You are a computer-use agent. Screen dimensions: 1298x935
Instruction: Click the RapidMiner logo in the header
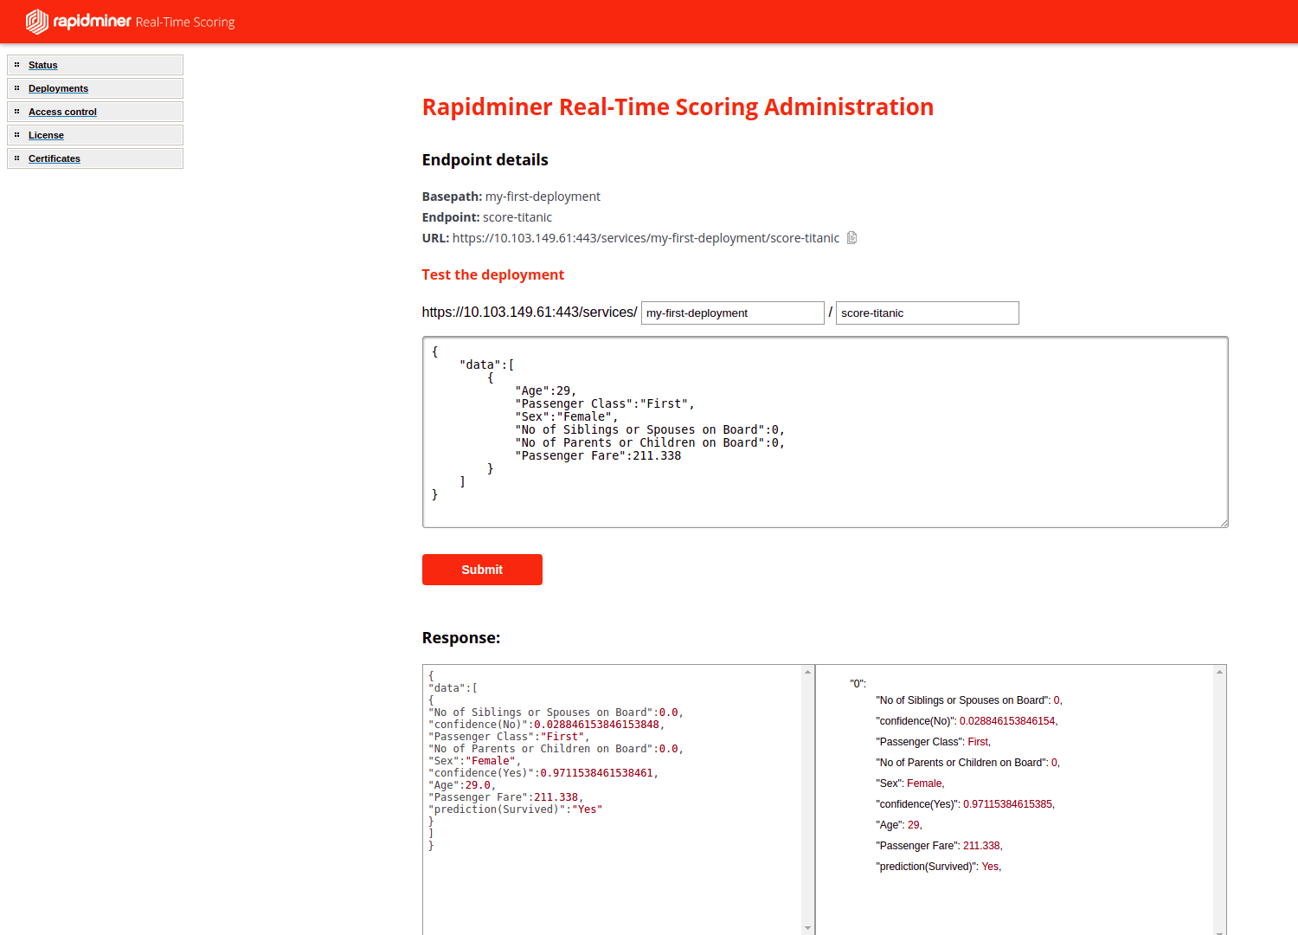pyautogui.click(x=78, y=22)
